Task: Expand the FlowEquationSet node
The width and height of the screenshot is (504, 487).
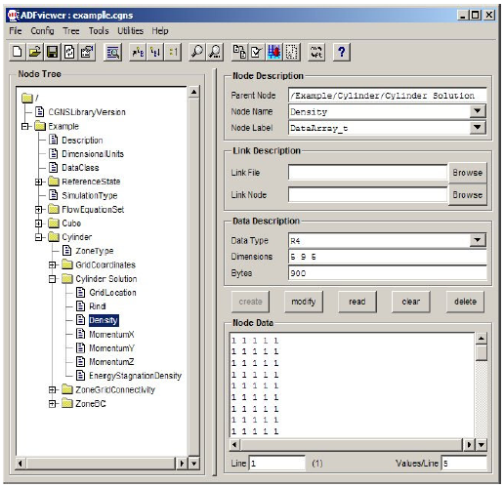Action: [x=38, y=210]
